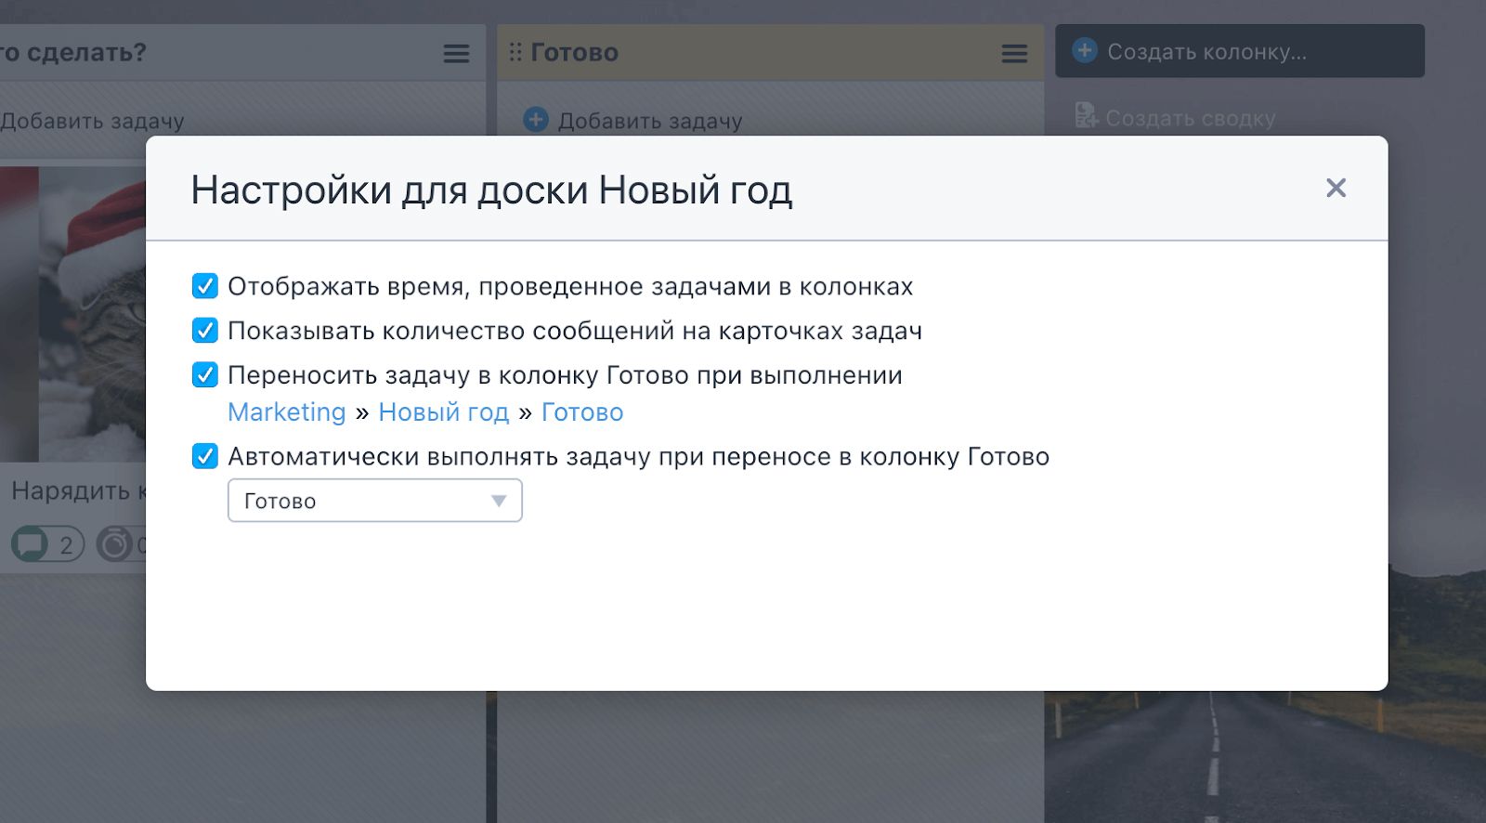Toggle show message count on task cards
1486x823 pixels.
point(204,331)
